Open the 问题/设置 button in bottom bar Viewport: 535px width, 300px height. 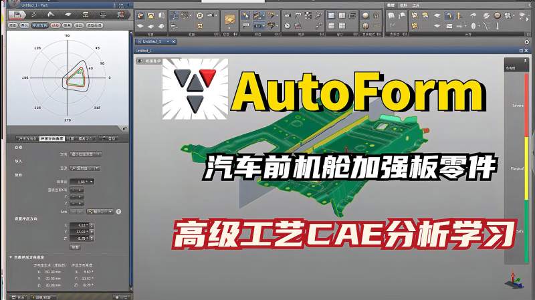43,297
